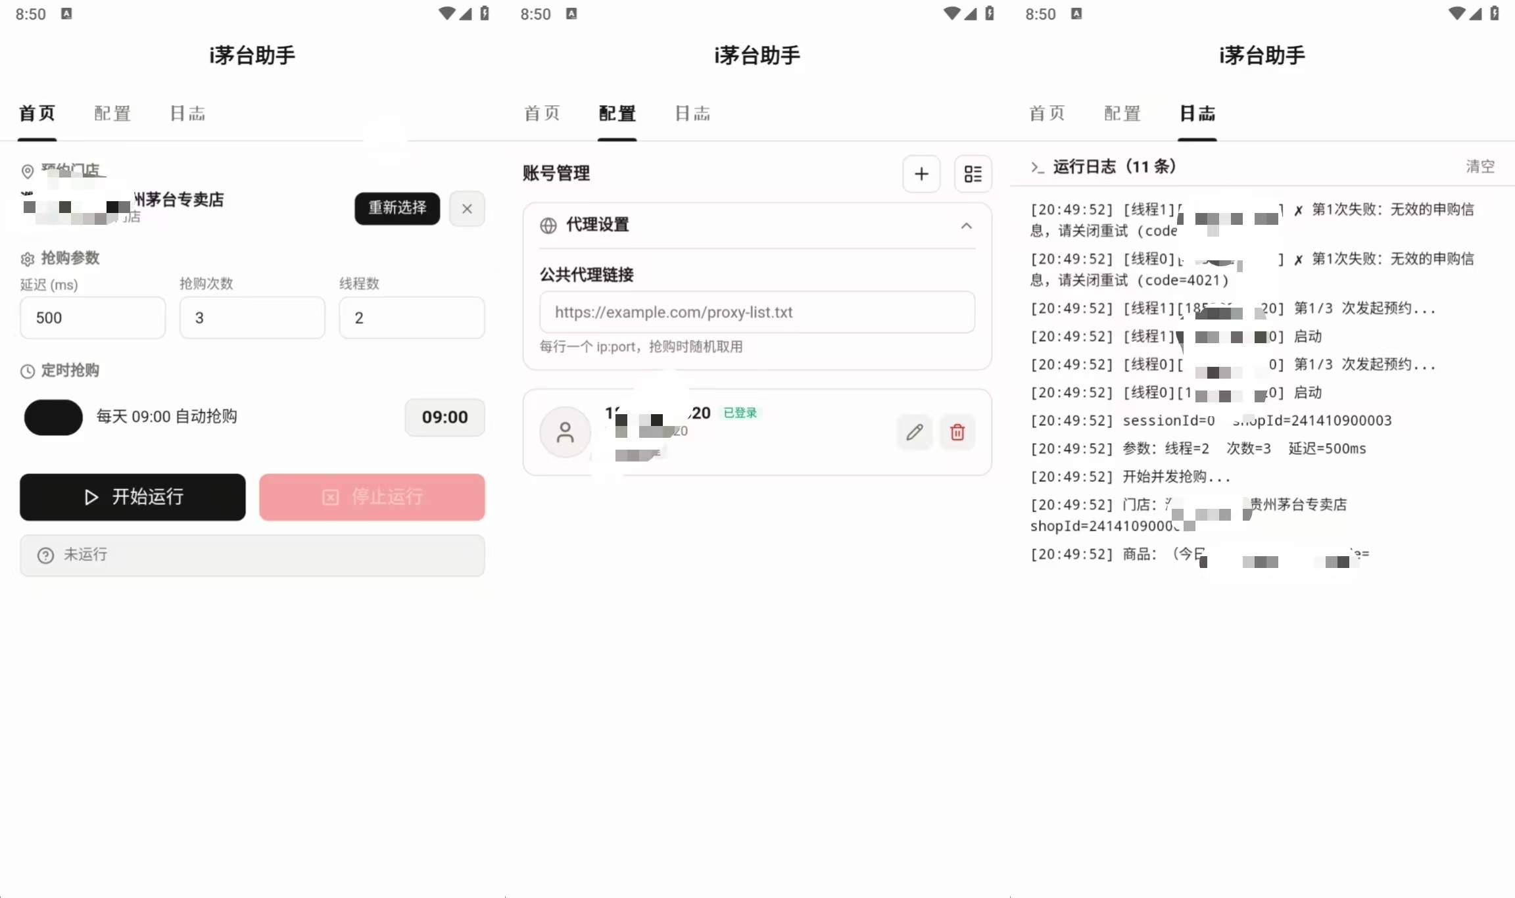
Task: Clear logs with 清空
Action: pyautogui.click(x=1480, y=166)
